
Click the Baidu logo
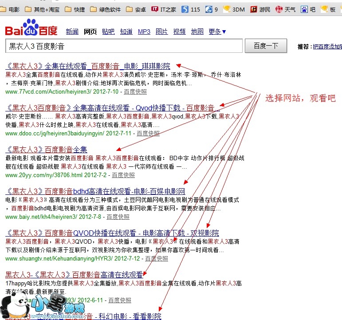point(31,28)
